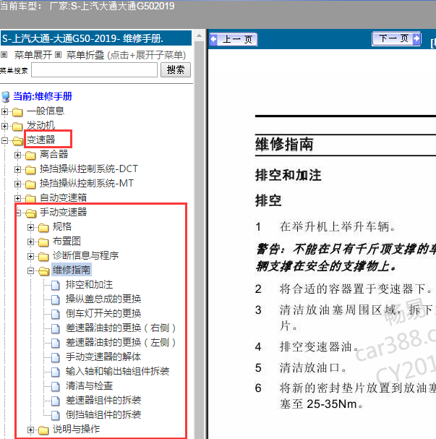This screenshot has height=439, width=436.
Task: Expand the 离合器 tree node
Action: [x=17, y=155]
